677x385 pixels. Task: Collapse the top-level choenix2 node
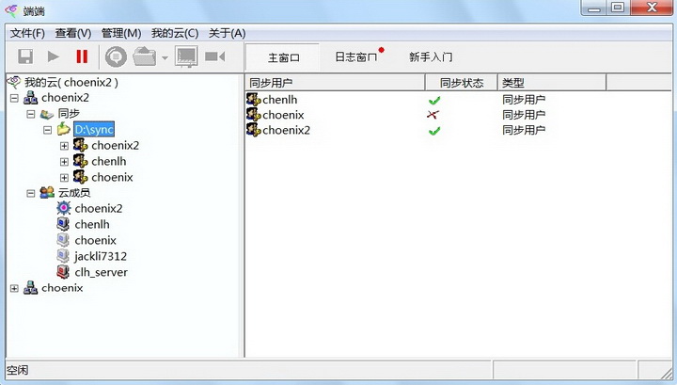(14, 98)
